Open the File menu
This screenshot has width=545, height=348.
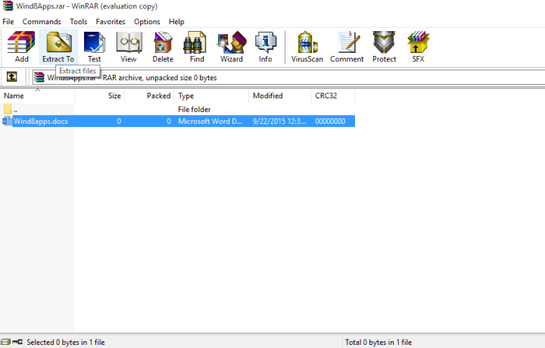8,21
